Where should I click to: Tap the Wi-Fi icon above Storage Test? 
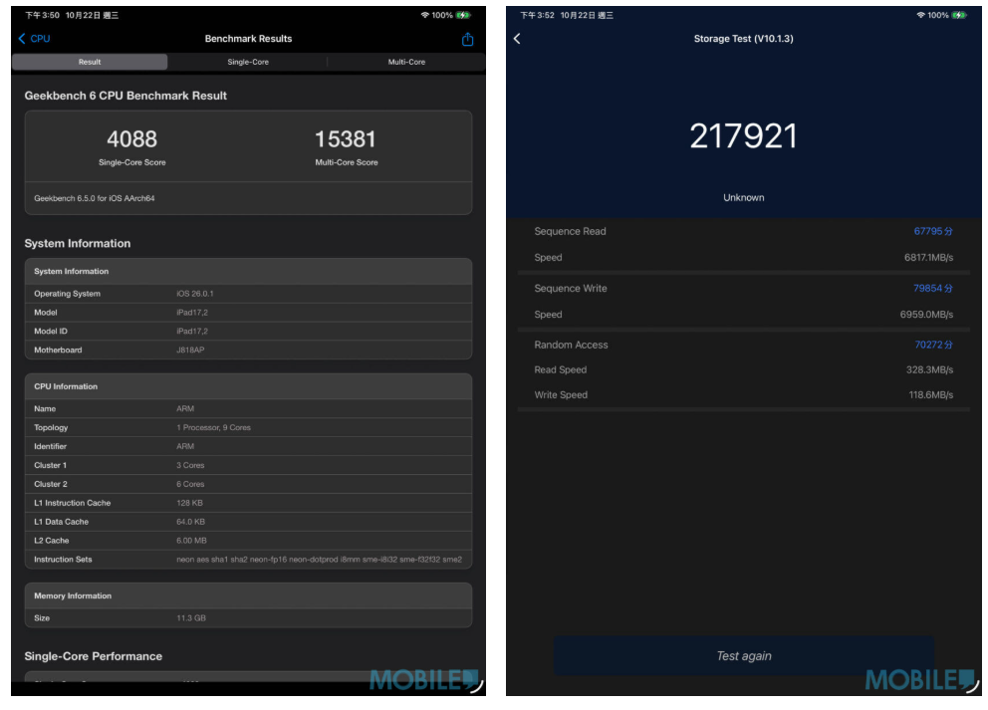(919, 16)
